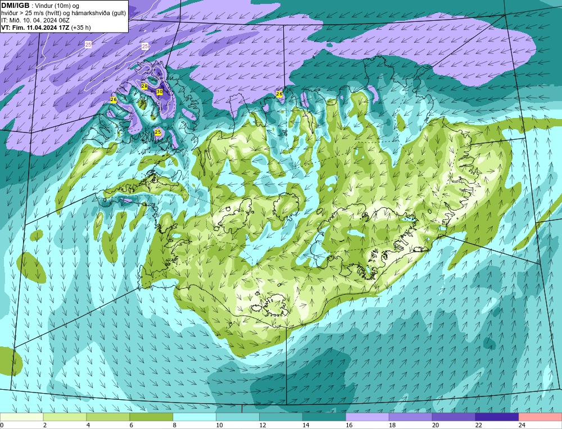Click the medium purple 18–20 m/s legend swatch
This screenshot has width=562, height=429.
410,417
